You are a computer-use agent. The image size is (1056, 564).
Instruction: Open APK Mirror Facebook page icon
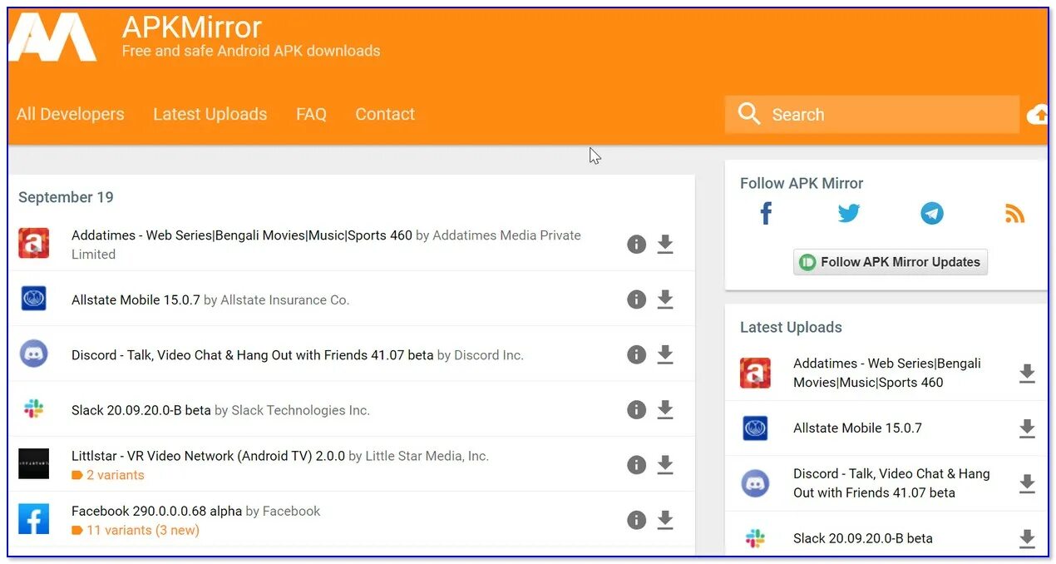(x=766, y=214)
